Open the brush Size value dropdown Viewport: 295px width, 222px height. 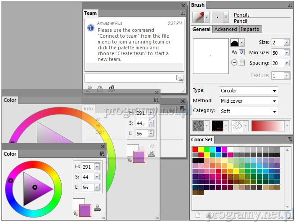click(x=286, y=43)
